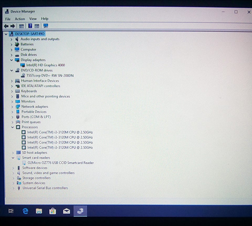Select the Monitors label
Viewport: 252px width, 226px height.
pyautogui.click(x=28, y=101)
